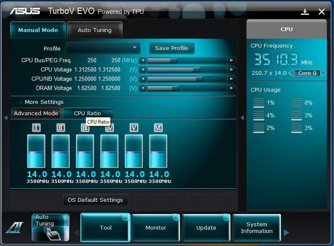Click the 1.312500 CPU Voltage target value
Image resolution: width=334 pixels, height=246 pixels.
(109, 70)
